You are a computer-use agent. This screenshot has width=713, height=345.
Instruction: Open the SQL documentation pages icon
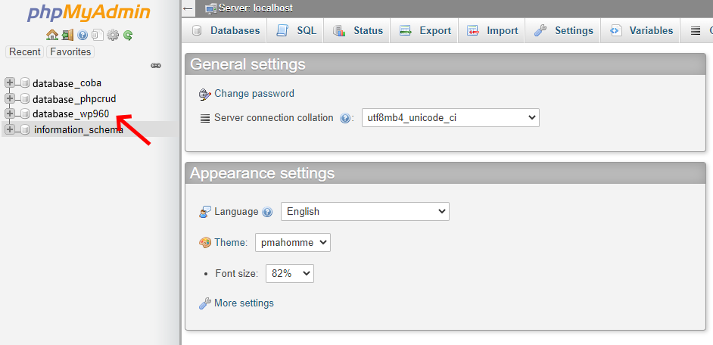[x=98, y=35]
